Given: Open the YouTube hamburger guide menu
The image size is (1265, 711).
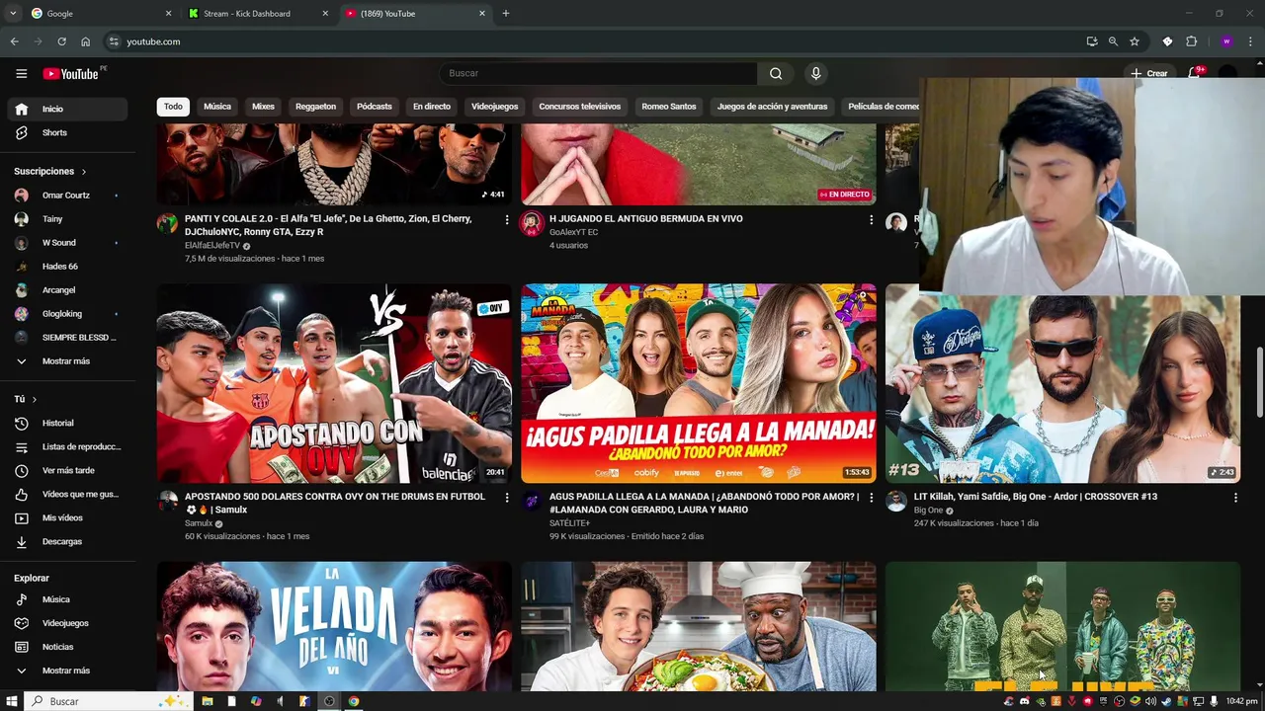Looking at the screenshot, I should (x=21, y=73).
